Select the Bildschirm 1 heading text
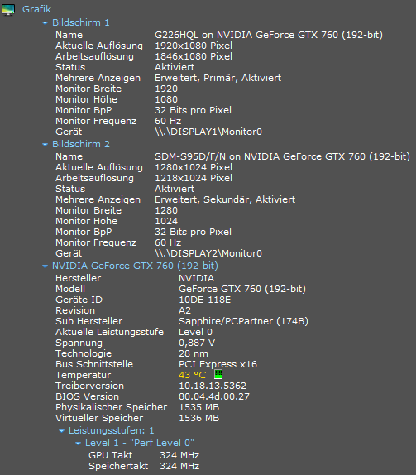 80,22
